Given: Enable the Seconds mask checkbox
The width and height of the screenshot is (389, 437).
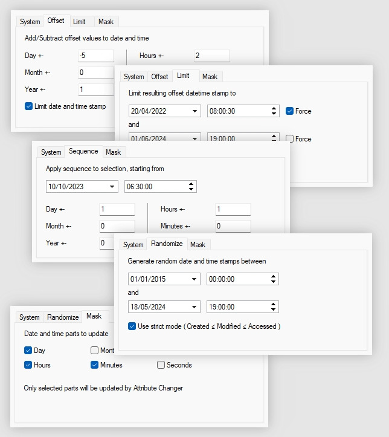Looking at the screenshot, I should 161,365.
